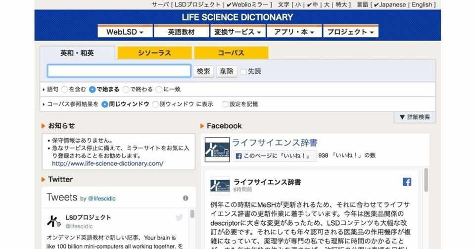The image size is (475, 249).
Task: Open the life-science-dictionary.com mirror link
Action: click(x=107, y=163)
